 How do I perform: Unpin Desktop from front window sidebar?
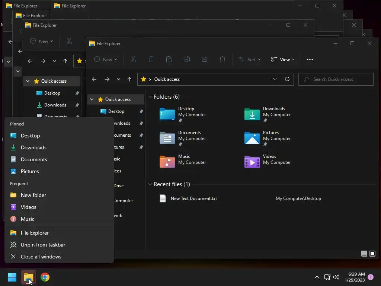pyautogui.click(x=141, y=111)
